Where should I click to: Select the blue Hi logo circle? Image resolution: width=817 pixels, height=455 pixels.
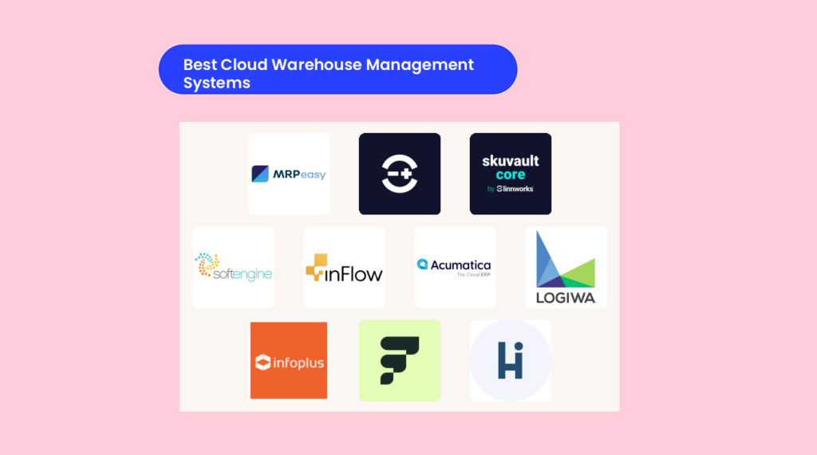511,361
